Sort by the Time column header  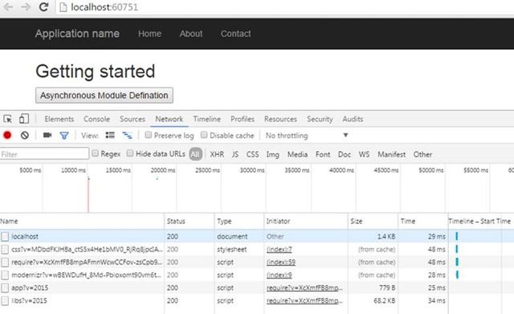click(x=423, y=221)
